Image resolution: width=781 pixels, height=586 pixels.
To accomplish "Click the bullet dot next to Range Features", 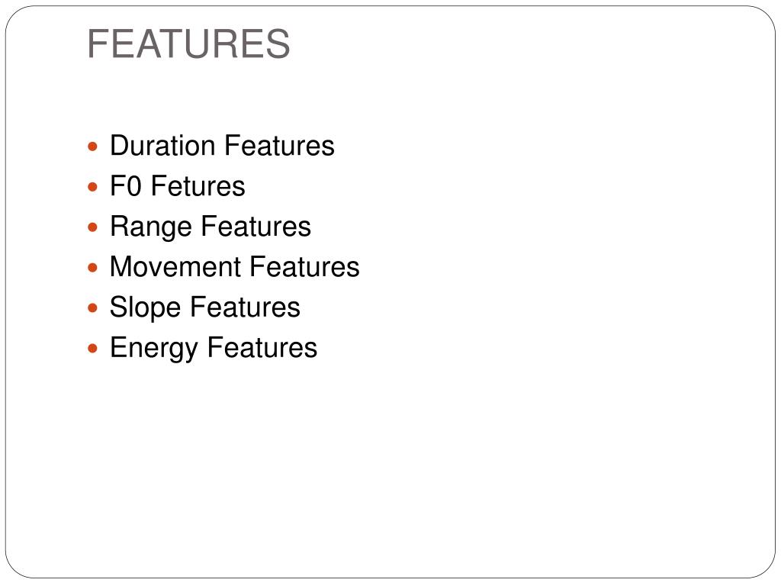I will [x=92, y=227].
